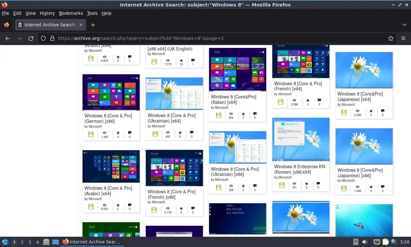411x247 pixels.
Task: Click the software floppy icon on Japanese [x86] card
Action: pyautogui.click(x=344, y=188)
